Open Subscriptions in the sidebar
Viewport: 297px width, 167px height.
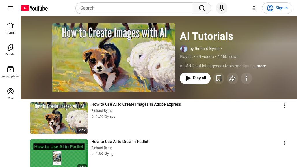[10, 72]
